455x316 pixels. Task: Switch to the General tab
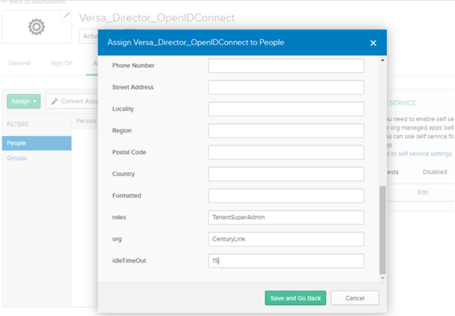pyautogui.click(x=20, y=63)
